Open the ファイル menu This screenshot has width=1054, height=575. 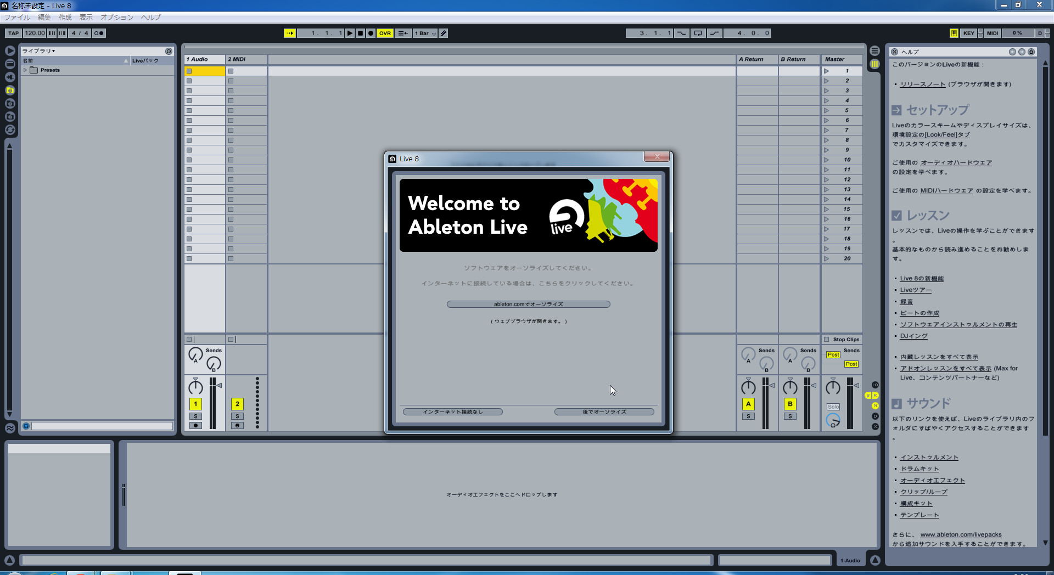pos(17,18)
